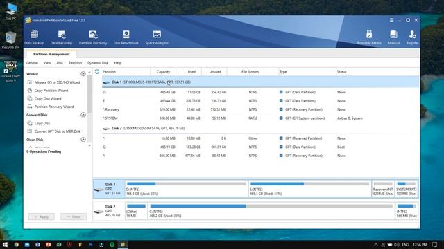Screen dimensions: 444x249
Task: Open the Space Analyzer
Action: (x=157, y=37)
